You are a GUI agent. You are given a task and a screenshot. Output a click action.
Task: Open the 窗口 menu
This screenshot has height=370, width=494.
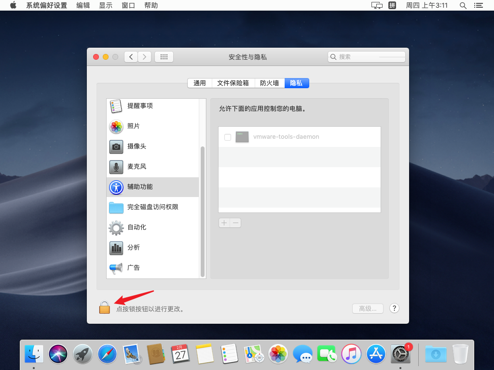click(x=128, y=5)
